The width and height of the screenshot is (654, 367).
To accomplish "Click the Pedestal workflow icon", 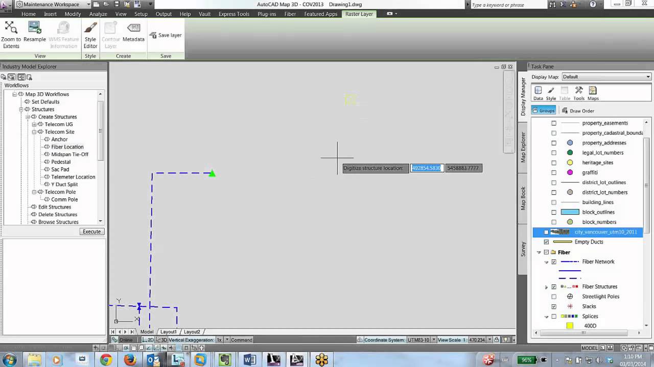I will click(47, 162).
